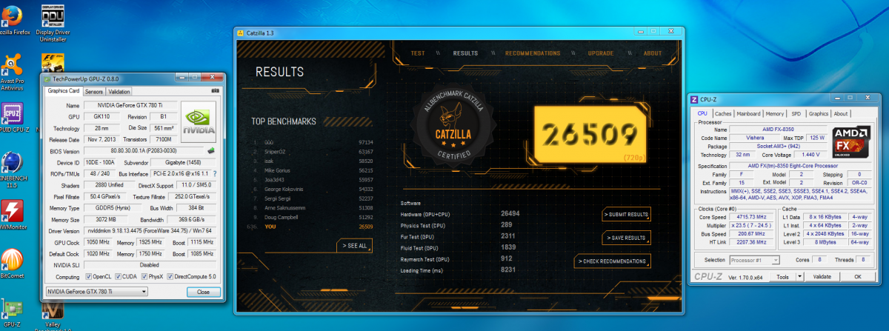Click the Core Speed value in CPU-Z
This screenshot has height=331, width=889.
750,218
